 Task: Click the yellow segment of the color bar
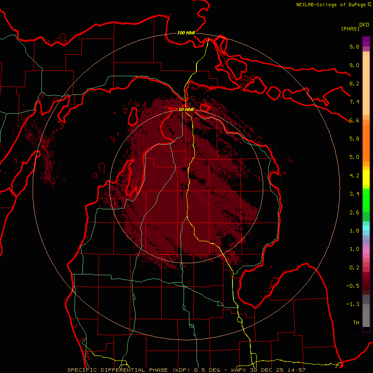(366, 177)
